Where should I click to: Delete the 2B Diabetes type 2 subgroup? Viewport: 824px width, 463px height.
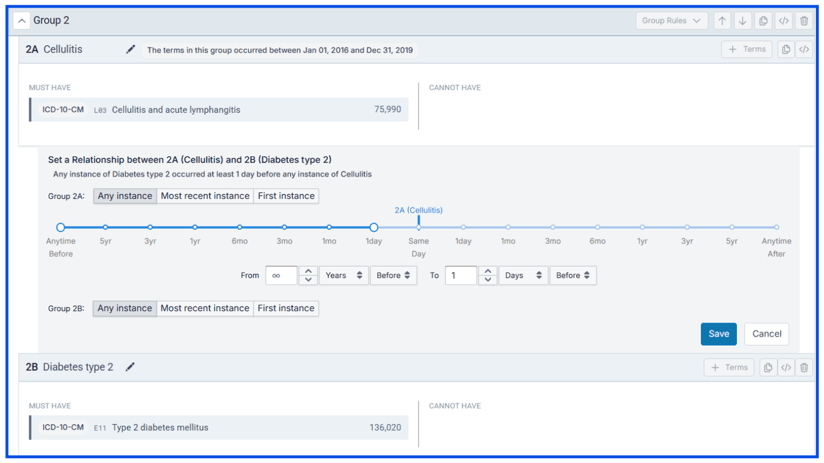click(804, 368)
